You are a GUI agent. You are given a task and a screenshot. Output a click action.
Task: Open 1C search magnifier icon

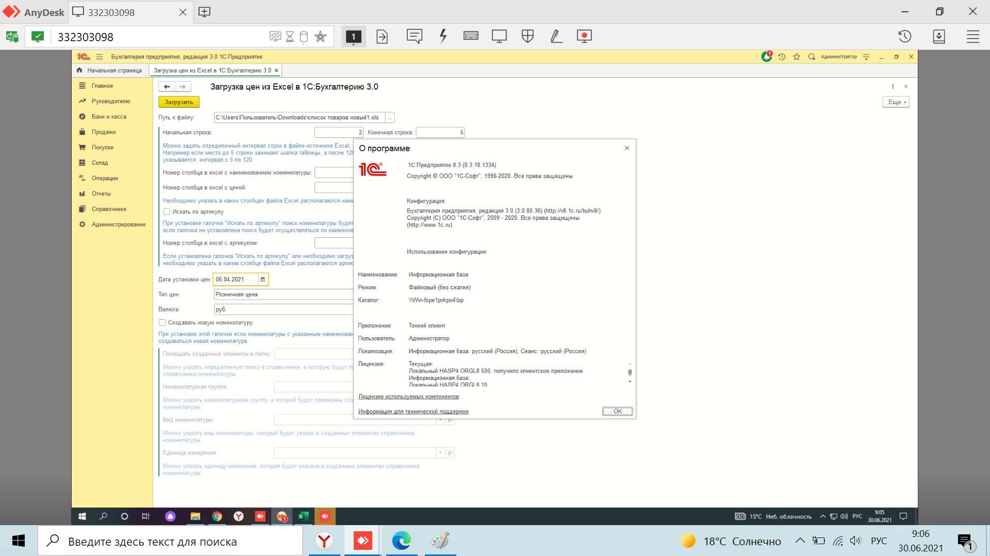point(811,57)
